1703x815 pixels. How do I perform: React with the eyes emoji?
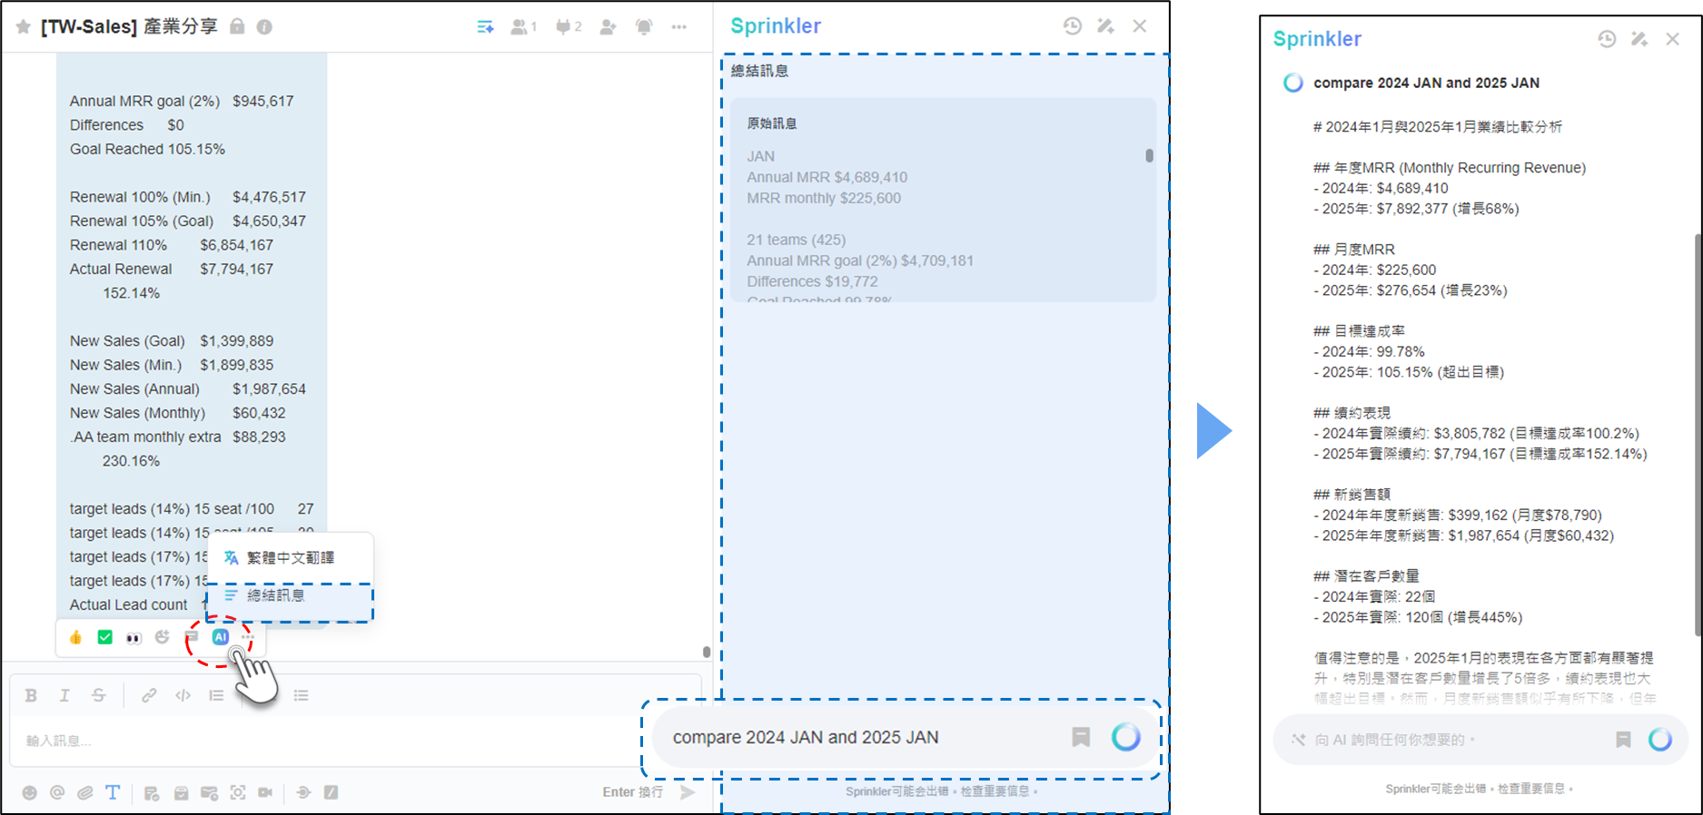[134, 638]
